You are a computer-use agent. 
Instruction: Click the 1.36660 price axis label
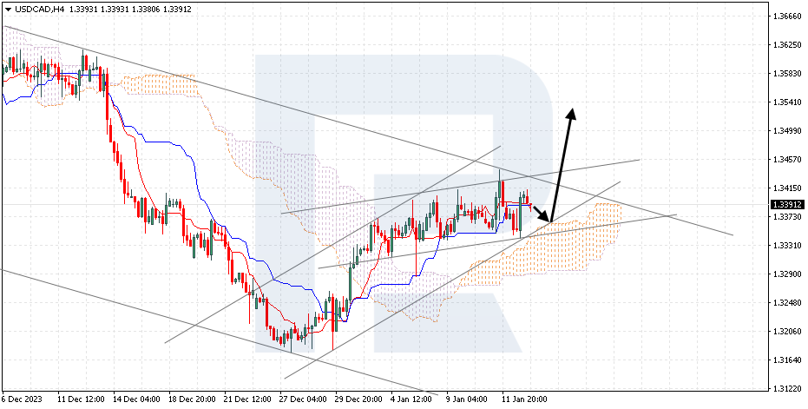785,16
